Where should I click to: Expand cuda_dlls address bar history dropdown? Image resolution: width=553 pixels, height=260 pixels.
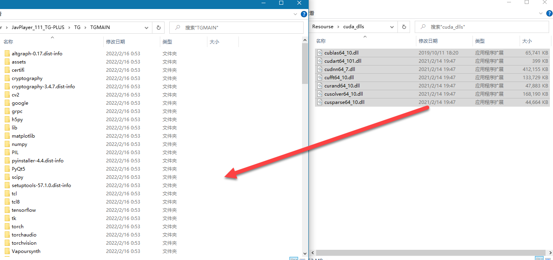coord(392,27)
